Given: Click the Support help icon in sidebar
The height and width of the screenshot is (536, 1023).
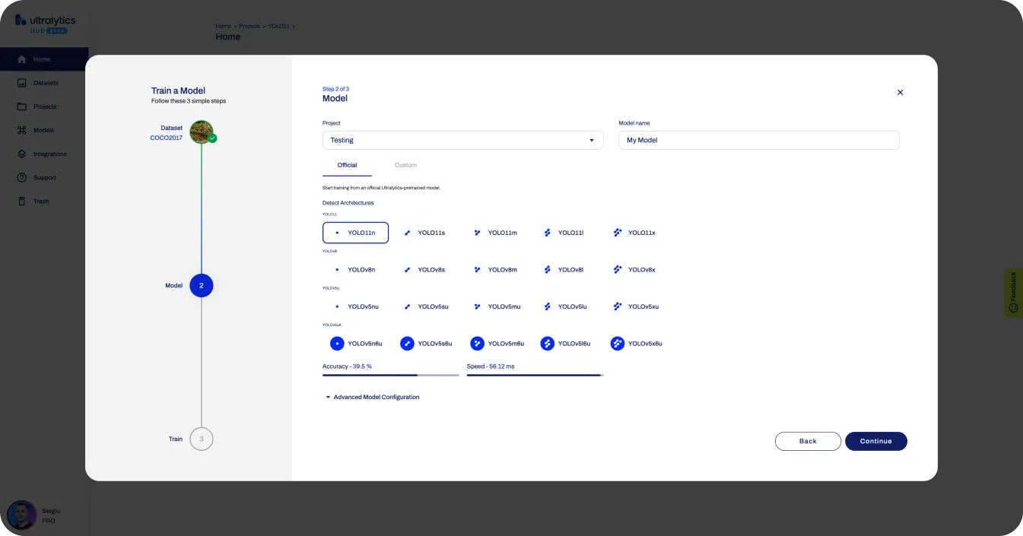Looking at the screenshot, I should pos(21,177).
